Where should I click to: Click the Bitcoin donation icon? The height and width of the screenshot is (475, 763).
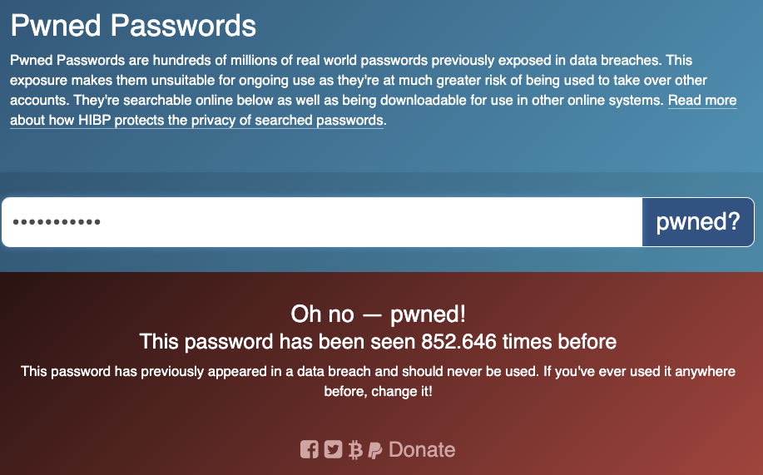point(355,450)
